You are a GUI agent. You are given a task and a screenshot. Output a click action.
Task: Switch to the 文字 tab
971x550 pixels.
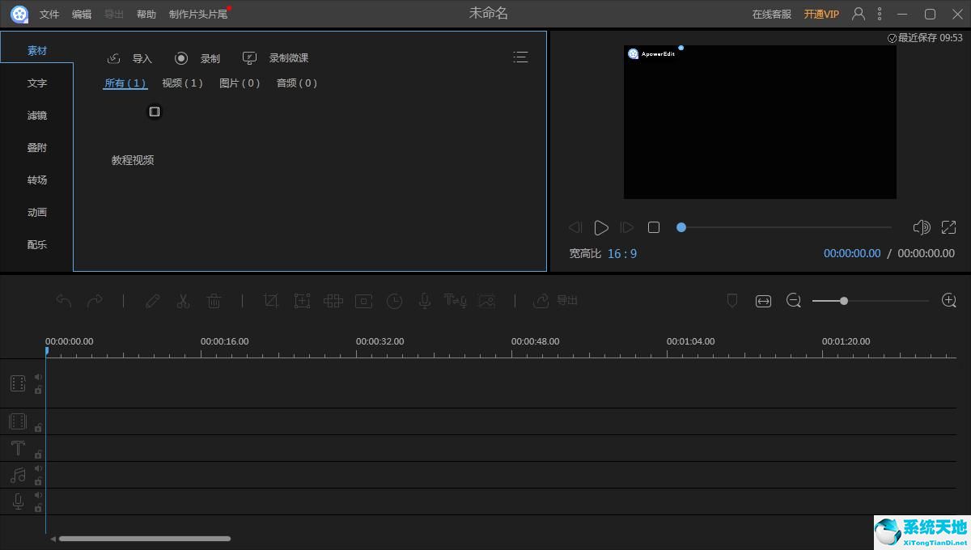pos(37,82)
